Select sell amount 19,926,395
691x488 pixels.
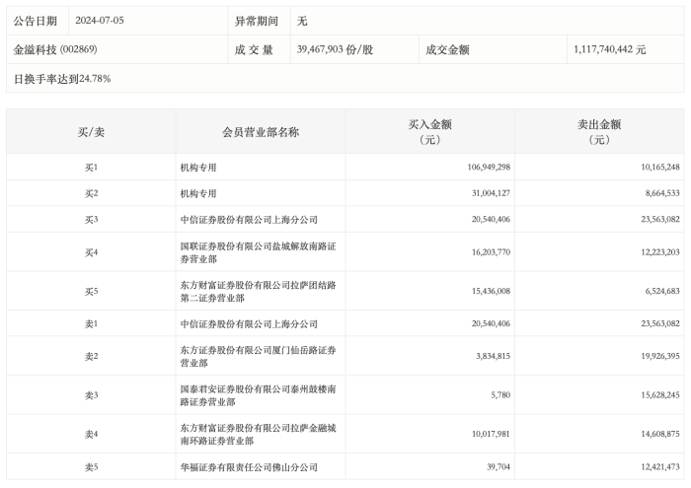[660, 357]
